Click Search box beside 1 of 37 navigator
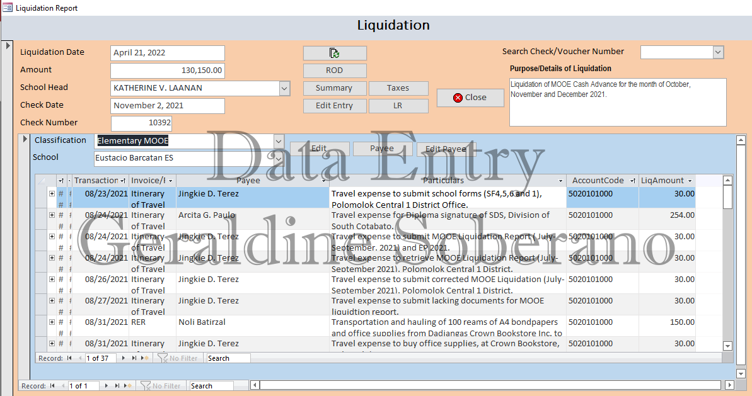The height and width of the screenshot is (396, 752). [228, 358]
